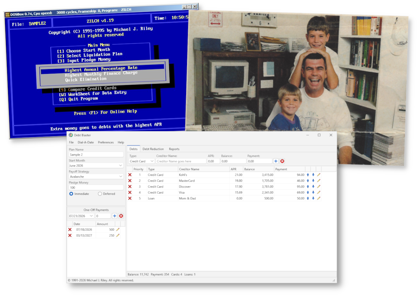The height and width of the screenshot is (295, 417).
Task: Edit the Discover debt entry
Action: (x=319, y=187)
